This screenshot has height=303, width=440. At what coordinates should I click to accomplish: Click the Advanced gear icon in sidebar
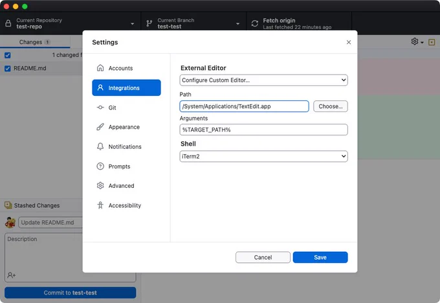tap(100, 186)
